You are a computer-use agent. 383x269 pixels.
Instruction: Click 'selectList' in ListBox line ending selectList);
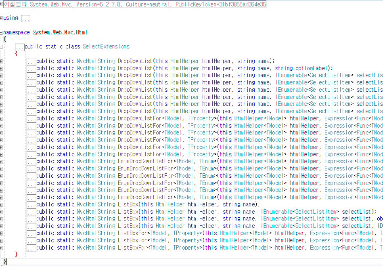pos(356,212)
